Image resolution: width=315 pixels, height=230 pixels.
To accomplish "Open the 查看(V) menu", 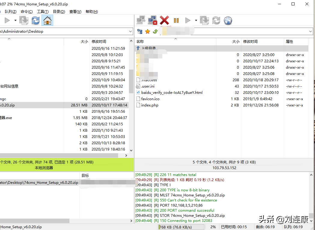I will coord(75,12).
